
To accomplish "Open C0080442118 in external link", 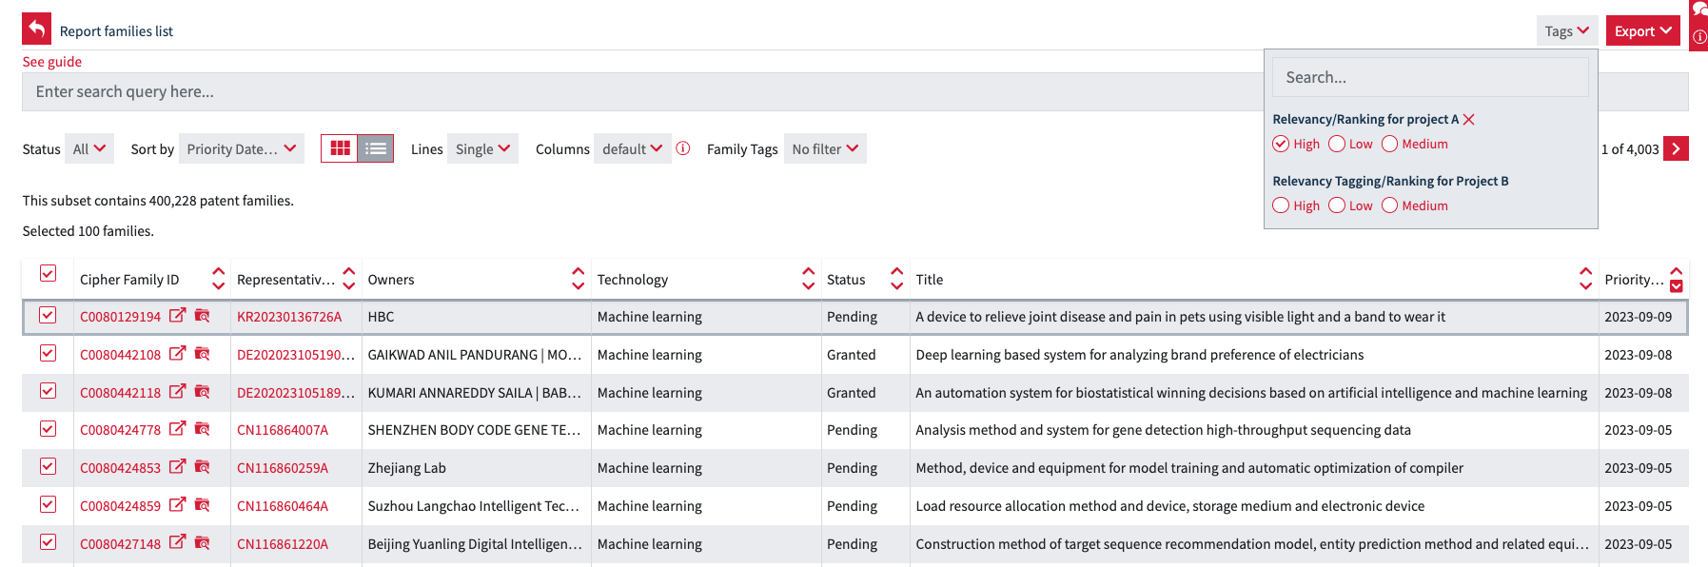I will (x=177, y=391).
